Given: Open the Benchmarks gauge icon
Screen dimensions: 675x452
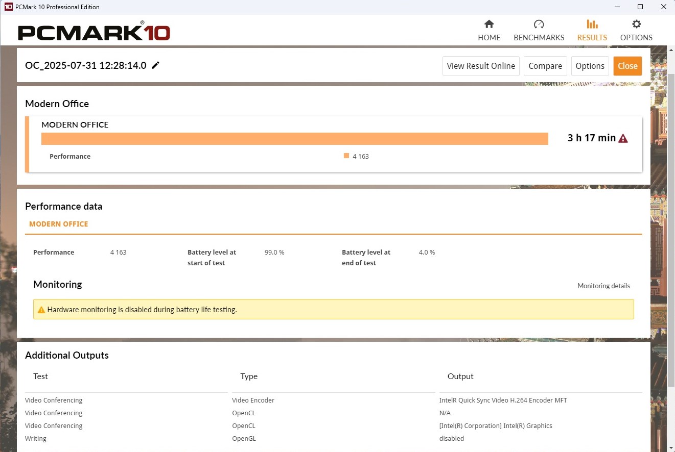Looking at the screenshot, I should coord(539,24).
